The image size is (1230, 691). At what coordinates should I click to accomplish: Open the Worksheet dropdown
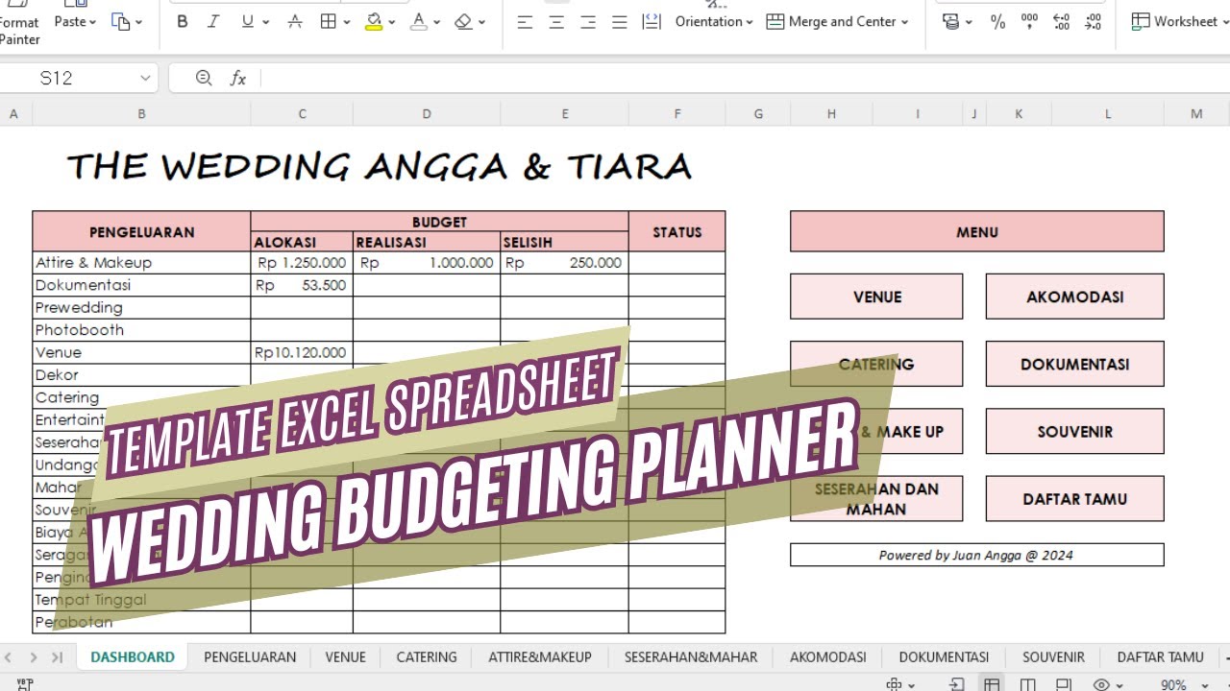tap(1180, 21)
